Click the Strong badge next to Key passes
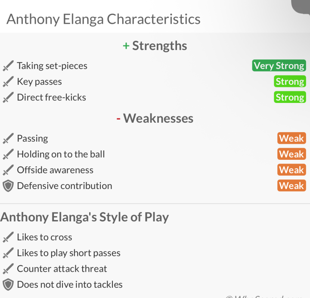 [x=290, y=81]
